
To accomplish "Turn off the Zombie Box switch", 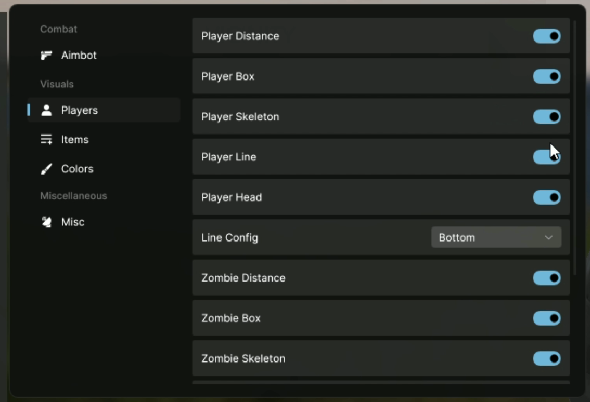I will 546,318.
